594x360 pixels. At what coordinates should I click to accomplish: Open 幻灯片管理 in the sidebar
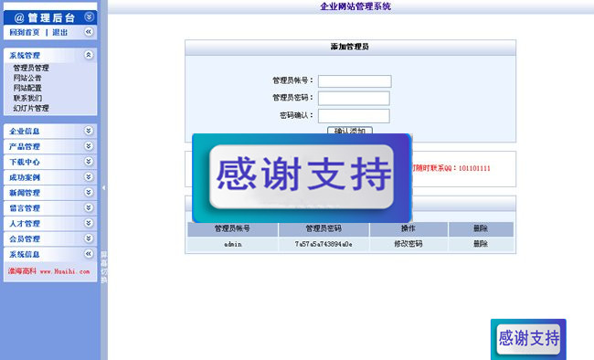tap(31, 108)
